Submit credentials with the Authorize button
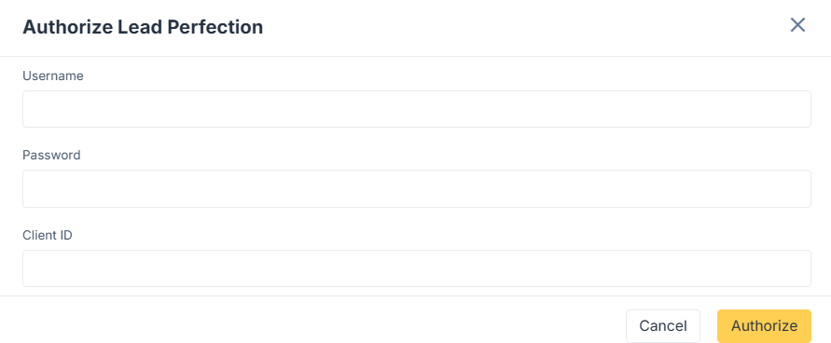Viewport: 831px width, 343px height. pyautogui.click(x=764, y=326)
